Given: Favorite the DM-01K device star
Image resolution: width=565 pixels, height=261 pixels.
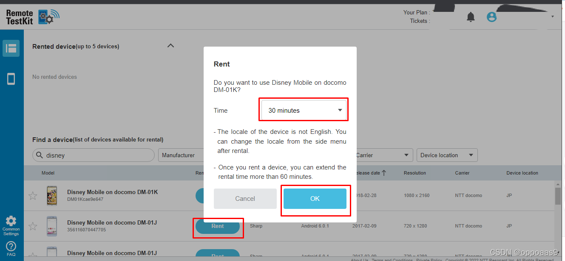Looking at the screenshot, I should [33, 196].
